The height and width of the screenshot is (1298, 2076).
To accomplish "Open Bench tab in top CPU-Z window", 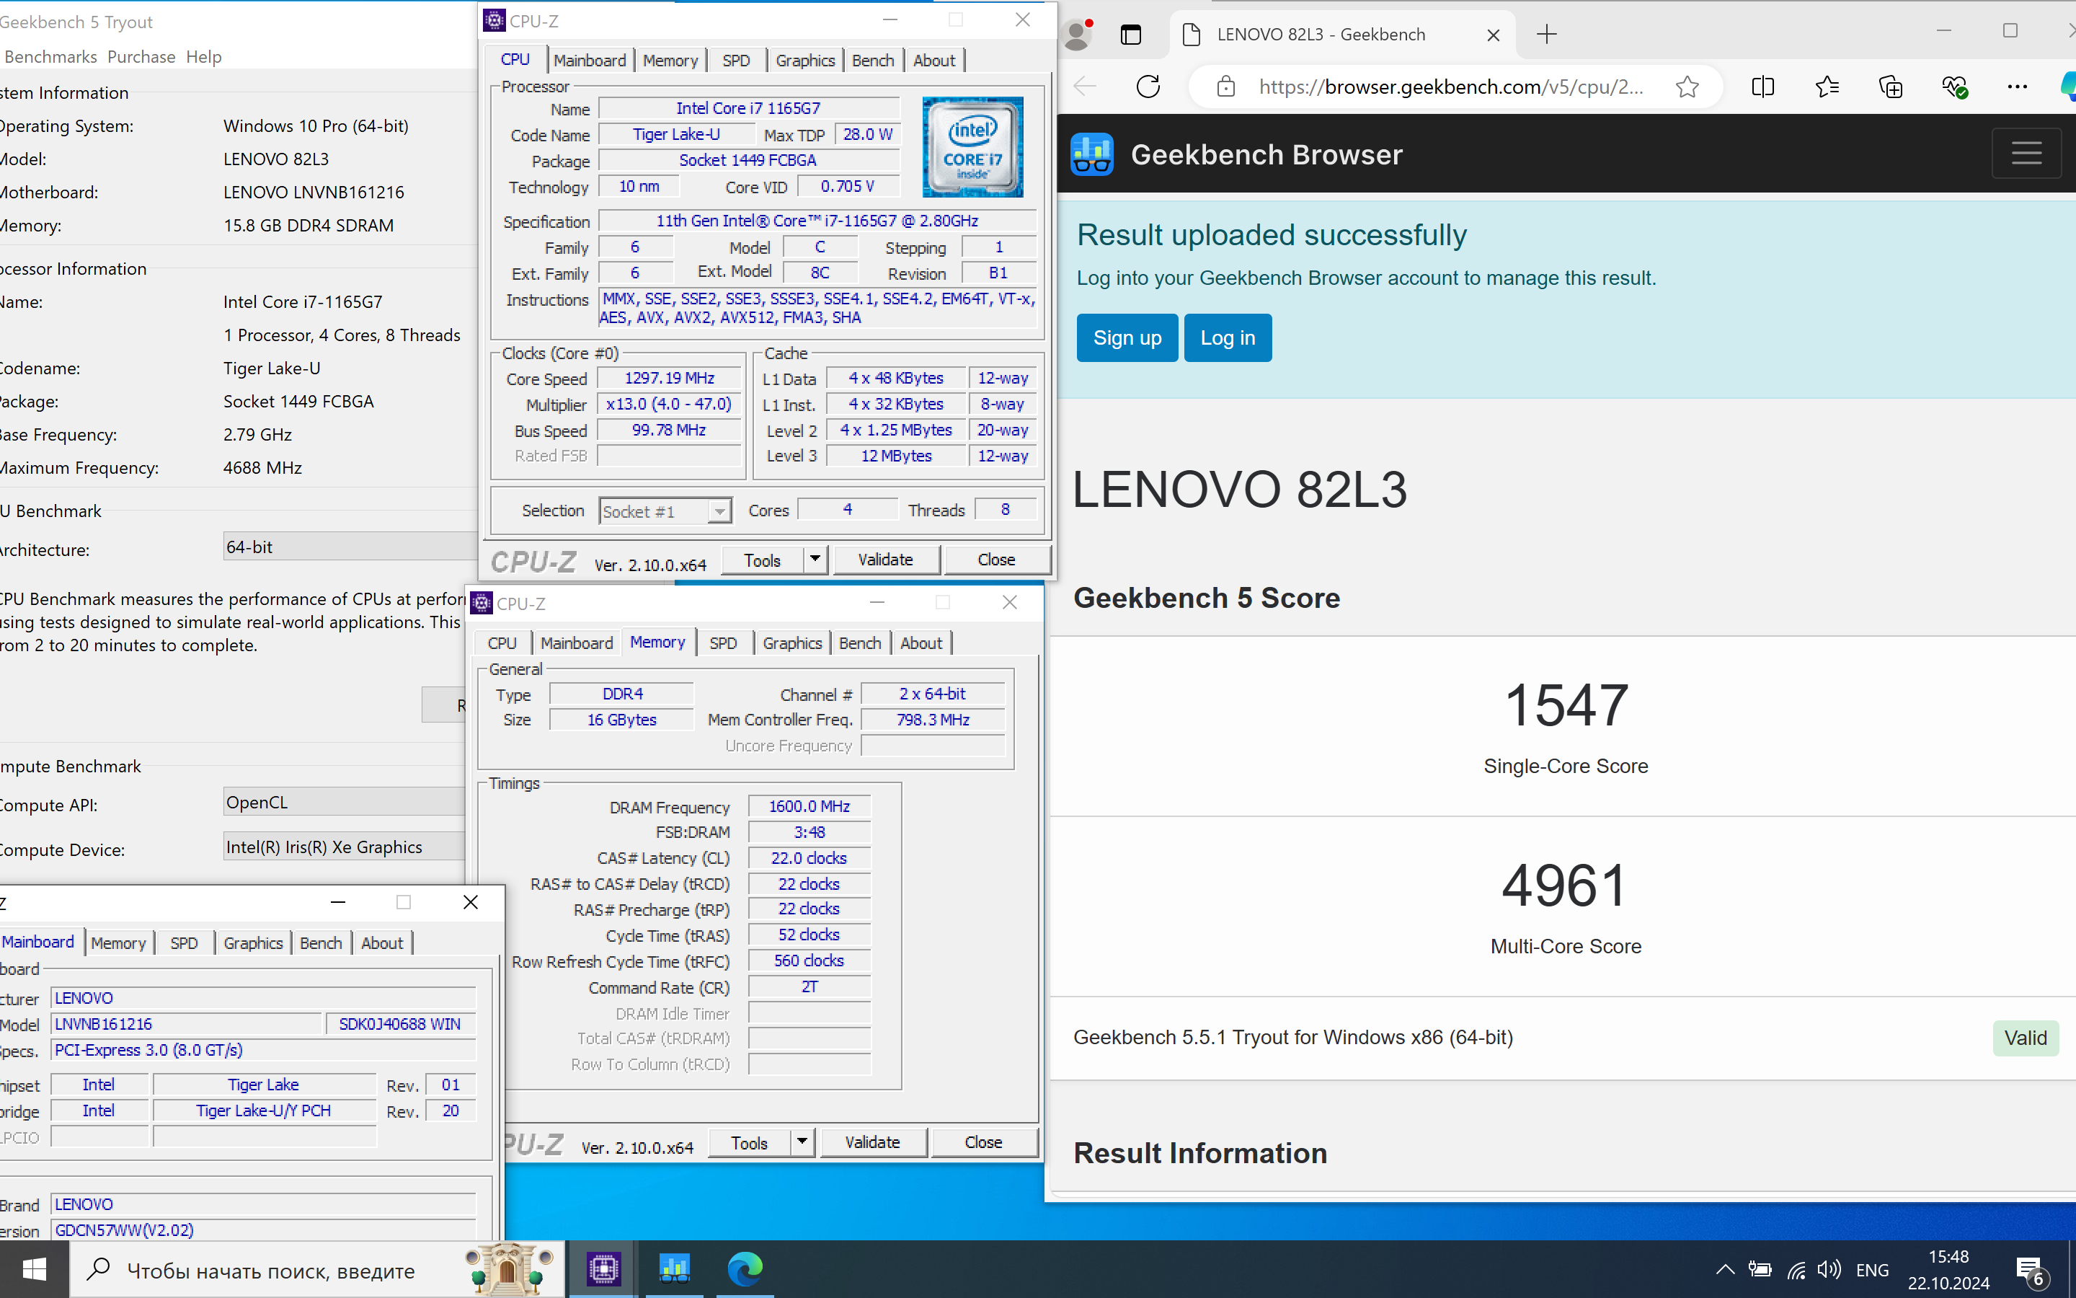I will pyautogui.click(x=872, y=60).
